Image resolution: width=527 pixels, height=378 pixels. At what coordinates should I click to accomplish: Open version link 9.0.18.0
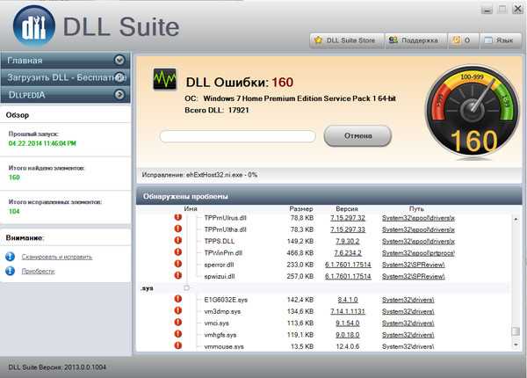[x=348, y=335]
